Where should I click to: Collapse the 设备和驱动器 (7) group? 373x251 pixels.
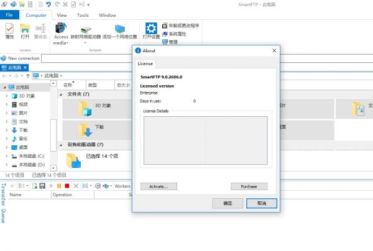[x=61, y=145]
